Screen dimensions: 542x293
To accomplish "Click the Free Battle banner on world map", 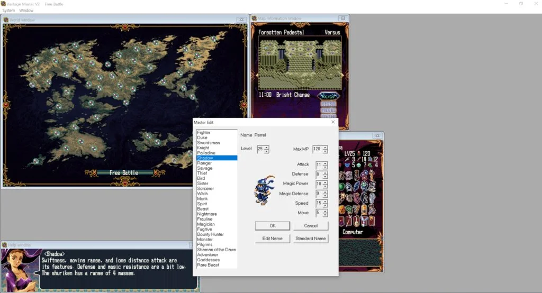I will 124,173.
